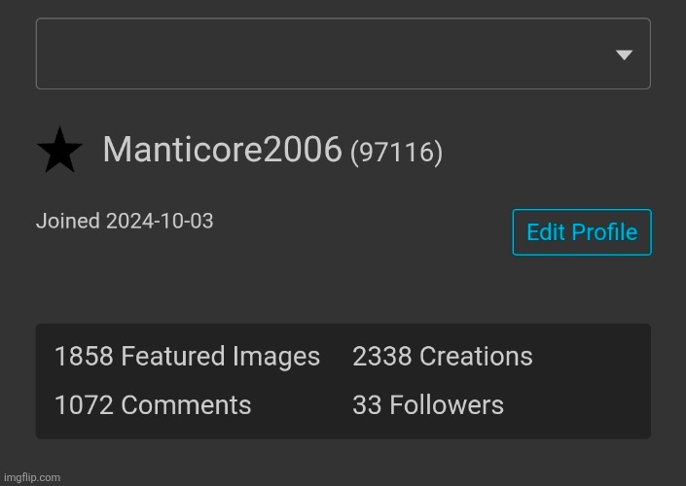The height and width of the screenshot is (486, 686).
Task: Open the 'Creations' label
Action: tap(476, 357)
